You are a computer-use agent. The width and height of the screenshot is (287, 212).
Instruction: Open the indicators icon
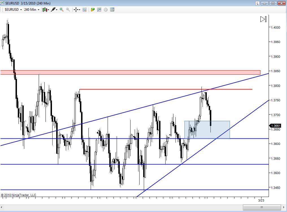[99, 10]
